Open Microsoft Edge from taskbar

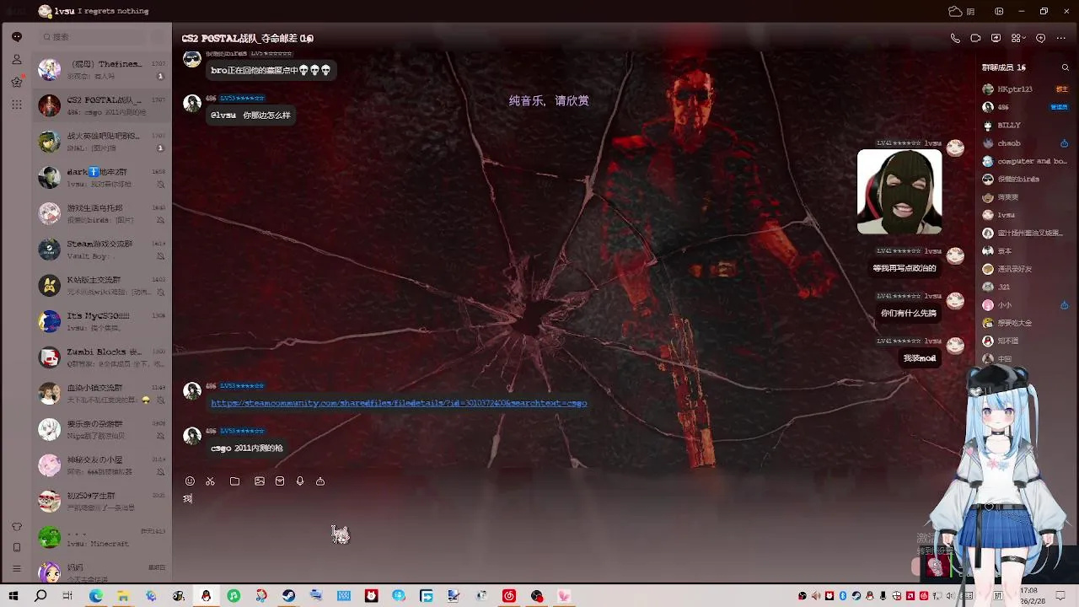coord(96,596)
